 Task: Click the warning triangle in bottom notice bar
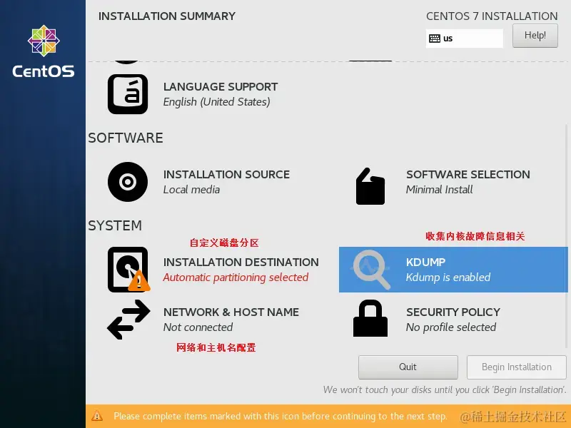[x=97, y=416]
